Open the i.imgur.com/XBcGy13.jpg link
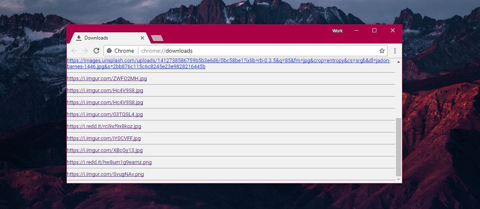Viewport: 480px width, 209px height. (x=105, y=150)
